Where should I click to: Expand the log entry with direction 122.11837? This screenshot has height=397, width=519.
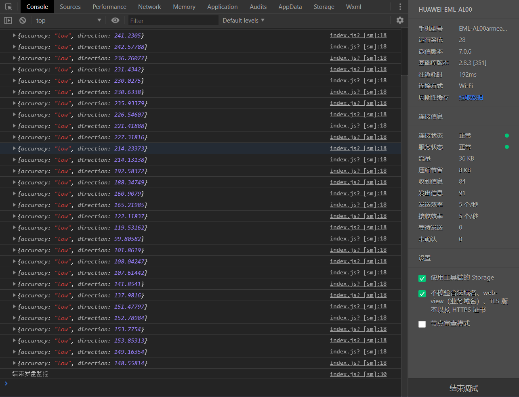click(15, 216)
